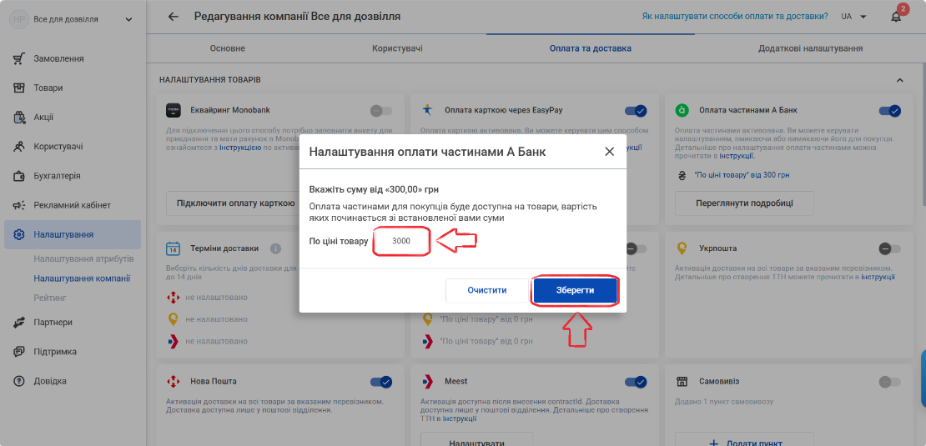Click the Налаштувати button under Meest
Image resolution: width=926 pixels, height=446 pixels.
pyautogui.click(x=476, y=441)
